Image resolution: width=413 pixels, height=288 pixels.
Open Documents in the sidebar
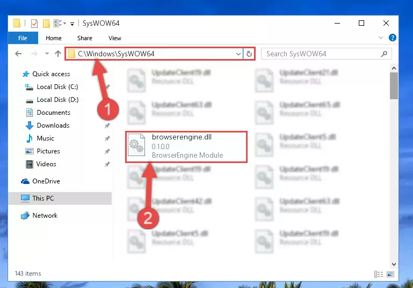click(54, 113)
